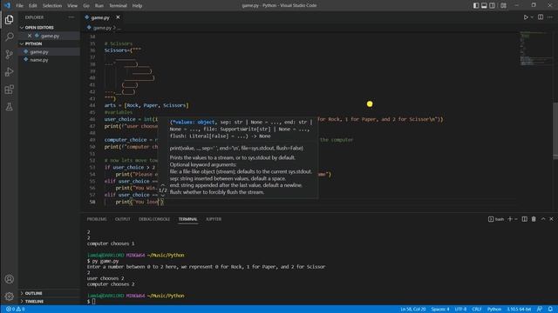Close game.py in Open Editors list
558x313 pixels.
pyautogui.click(x=30, y=36)
